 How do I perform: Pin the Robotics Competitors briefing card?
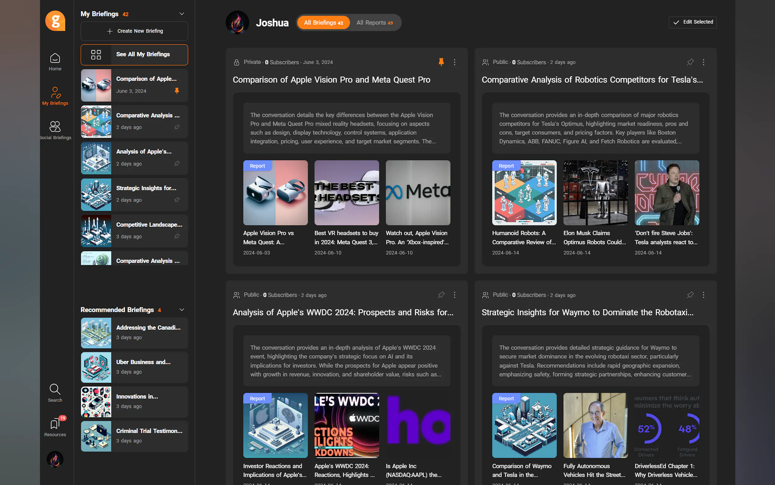[690, 62]
